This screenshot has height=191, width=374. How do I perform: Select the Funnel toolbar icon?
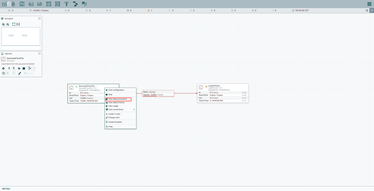point(66,4)
